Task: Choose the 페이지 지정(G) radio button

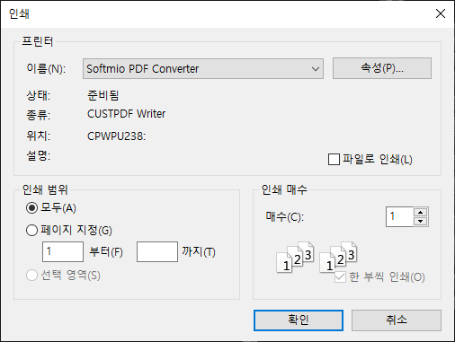Action: [x=31, y=231]
